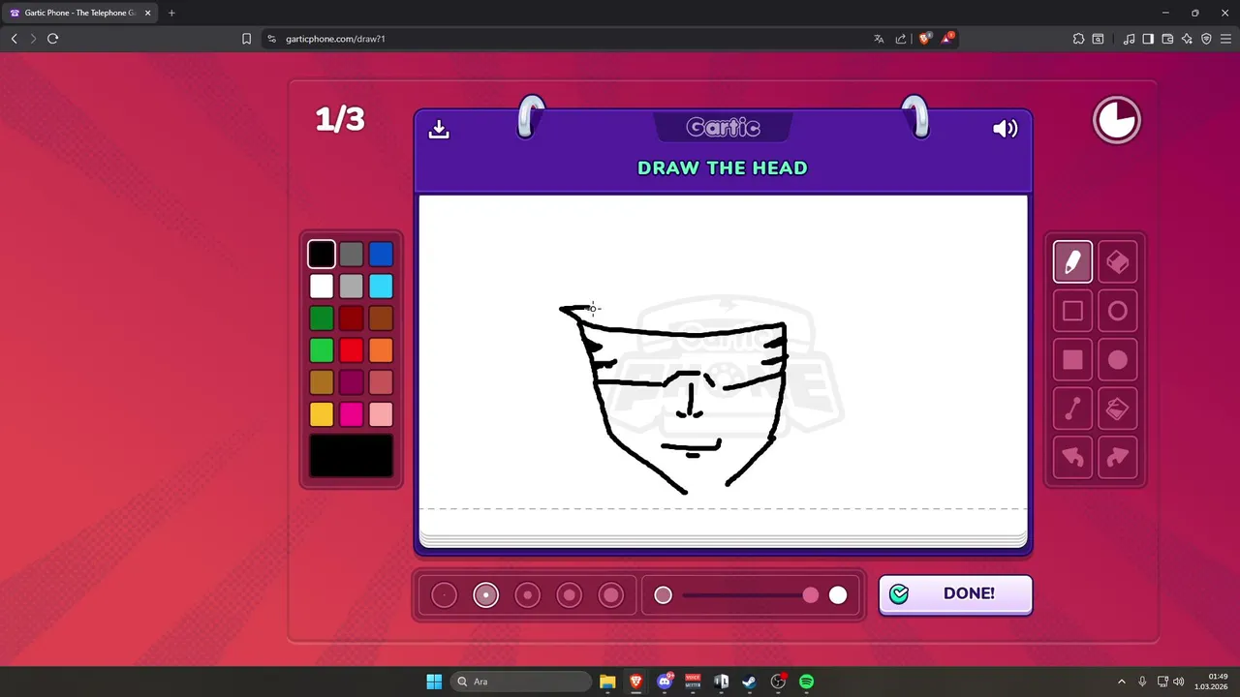The height and width of the screenshot is (697, 1240).
Task: Open the browser extensions menu
Action: point(1078,39)
